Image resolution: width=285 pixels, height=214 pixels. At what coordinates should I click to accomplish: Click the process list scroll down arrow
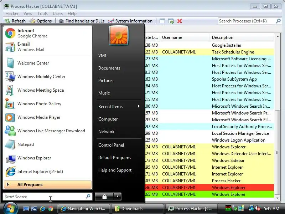[278, 198]
